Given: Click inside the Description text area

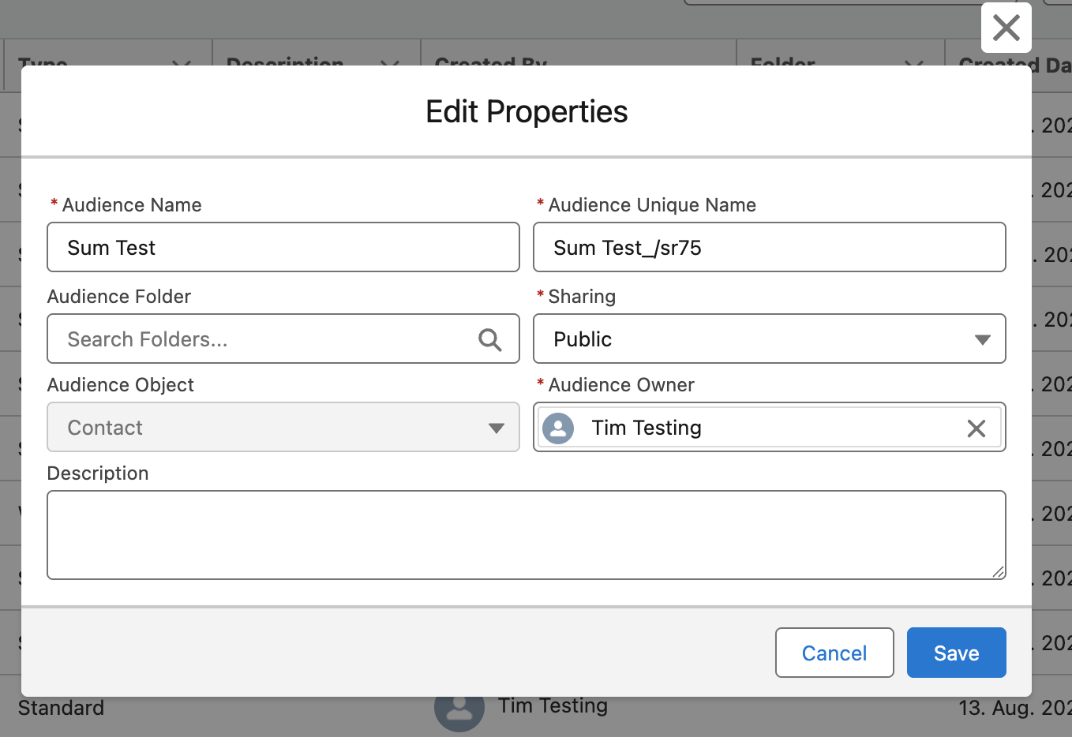Looking at the screenshot, I should (527, 535).
